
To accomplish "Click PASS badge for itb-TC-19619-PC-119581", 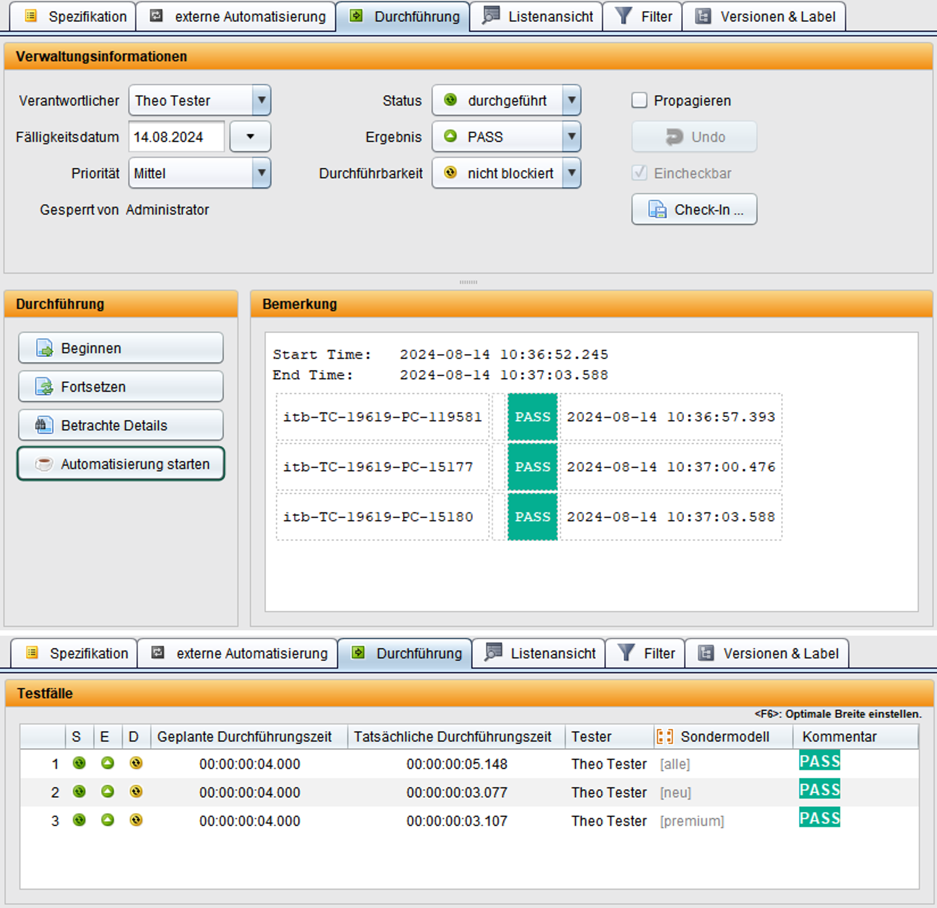I will 533,416.
